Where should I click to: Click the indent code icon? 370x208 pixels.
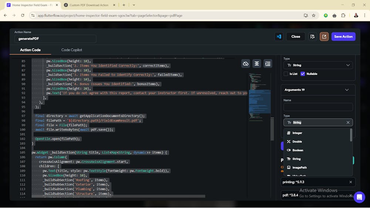click(x=268, y=64)
